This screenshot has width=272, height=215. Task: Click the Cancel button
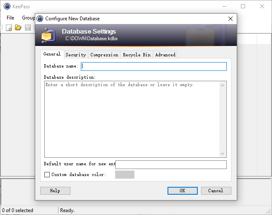[216, 191]
